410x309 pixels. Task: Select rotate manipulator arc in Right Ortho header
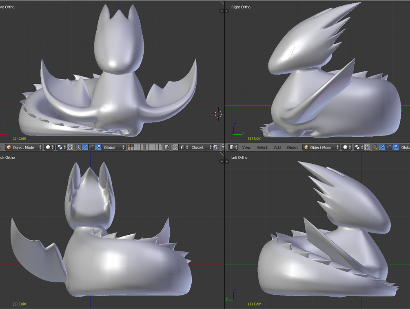click(389, 147)
